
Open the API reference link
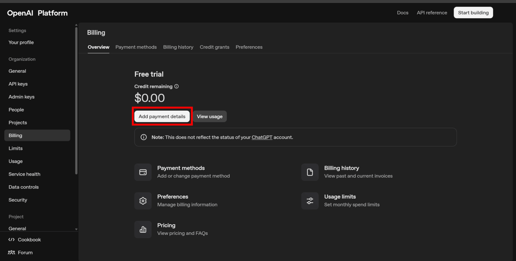tap(432, 13)
